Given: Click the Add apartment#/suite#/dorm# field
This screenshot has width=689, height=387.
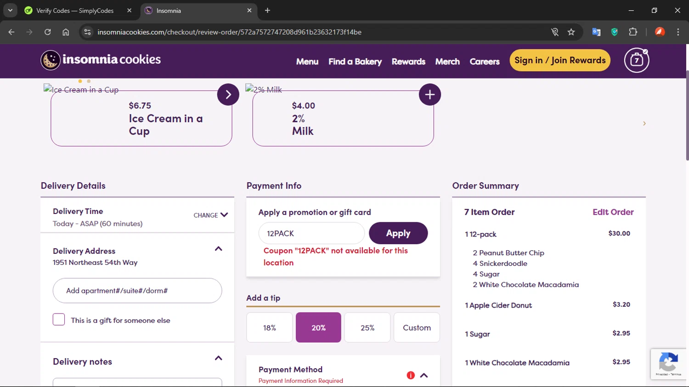Looking at the screenshot, I should (x=137, y=291).
